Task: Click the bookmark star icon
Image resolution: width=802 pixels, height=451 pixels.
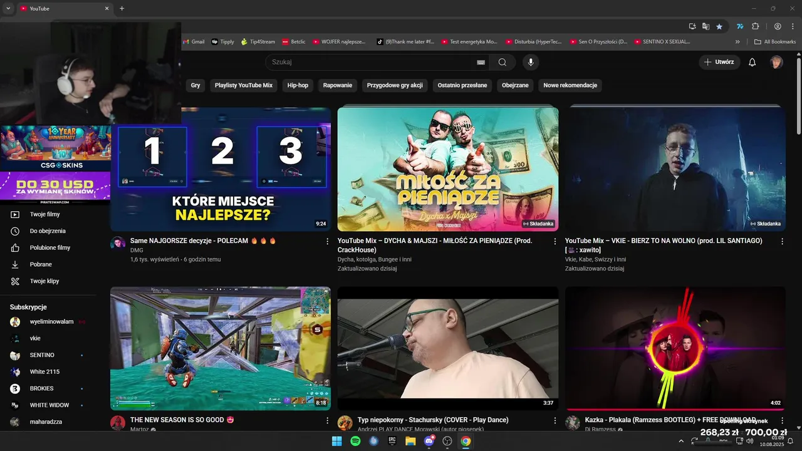Action: [x=719, y=26]
